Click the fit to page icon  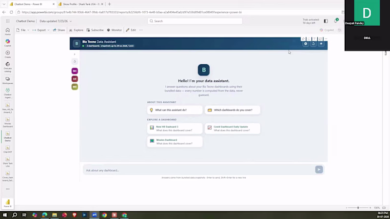tap(384, 208)
